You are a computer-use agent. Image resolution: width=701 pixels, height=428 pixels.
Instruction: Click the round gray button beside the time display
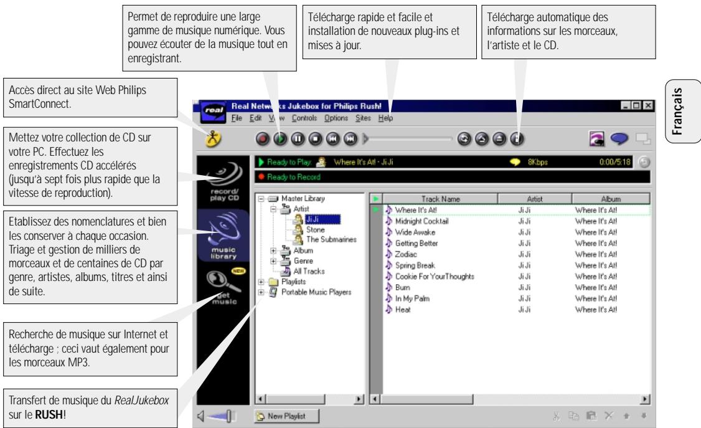pyautogui.click(x=644, y=163)
